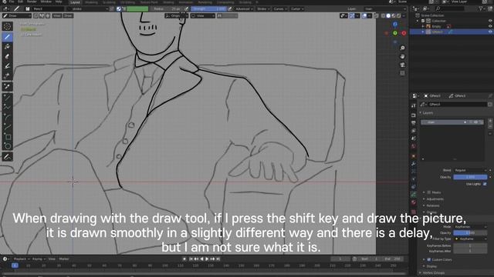Play the animation forward
The width and height of the screenshot is (494, 277).
click(207, 259)
